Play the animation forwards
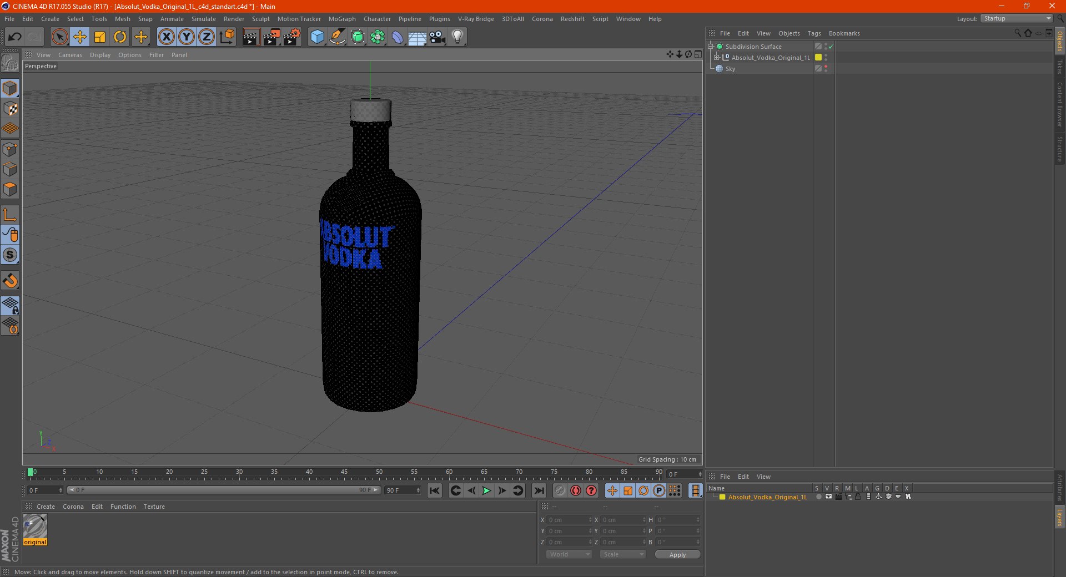 (x=486, y=490)
